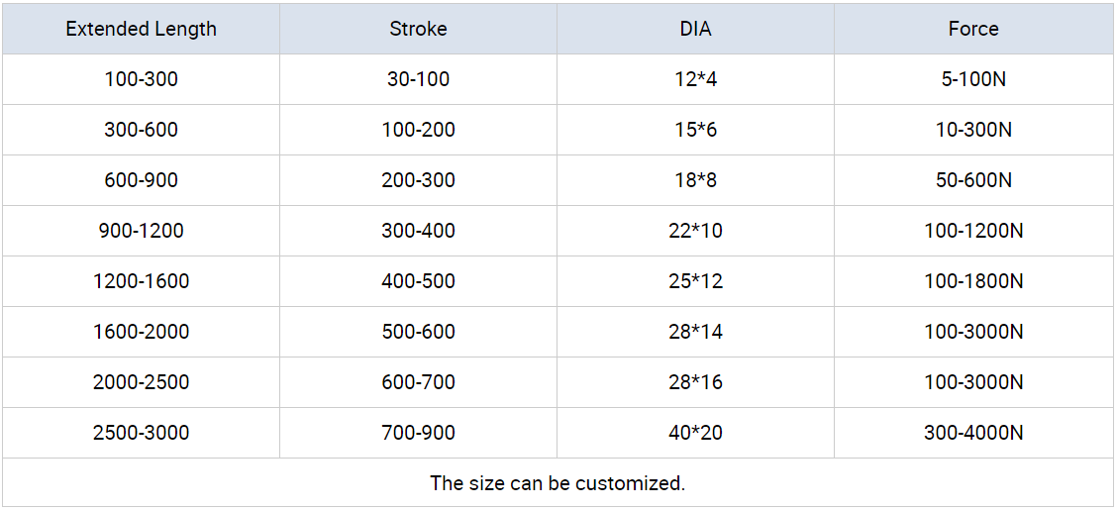Select the 50-600N force cell
Viewport: 1116px width, 511px height.
(973, 180)
